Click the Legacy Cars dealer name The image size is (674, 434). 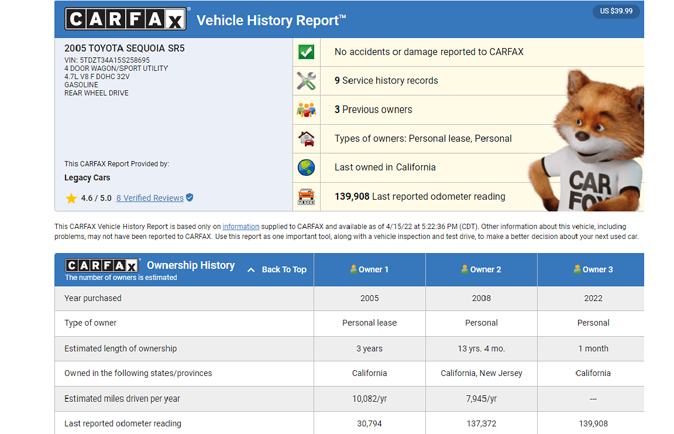point(87,177)
